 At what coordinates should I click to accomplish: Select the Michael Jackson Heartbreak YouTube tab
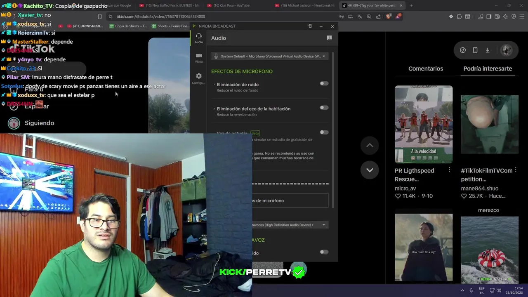point(304,5)
